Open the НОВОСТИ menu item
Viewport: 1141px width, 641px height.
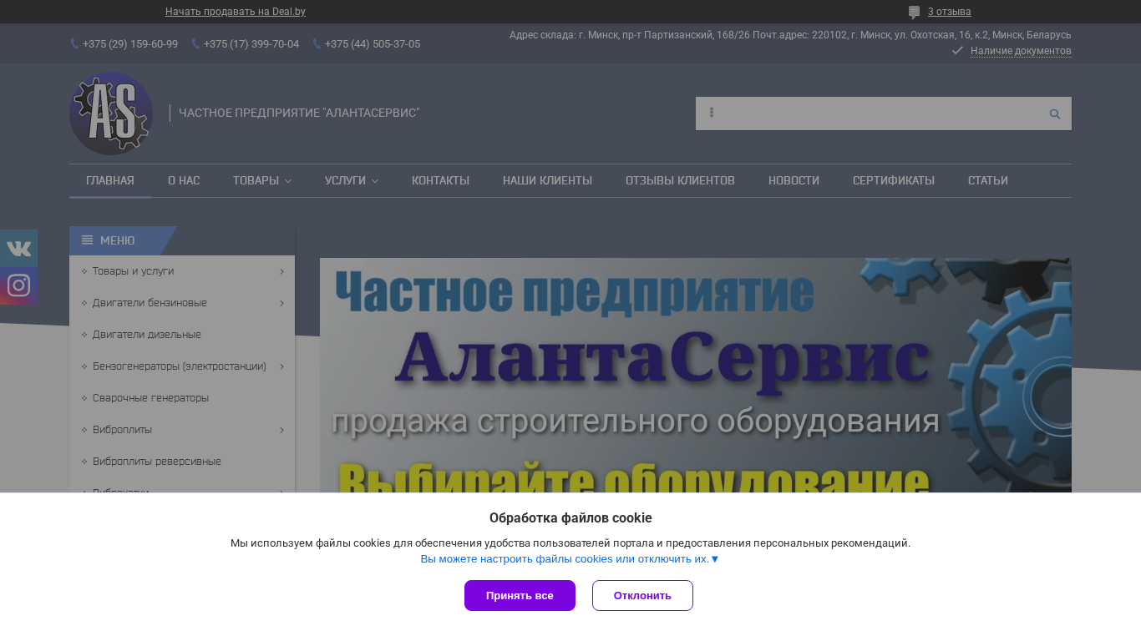click(794, 181)
